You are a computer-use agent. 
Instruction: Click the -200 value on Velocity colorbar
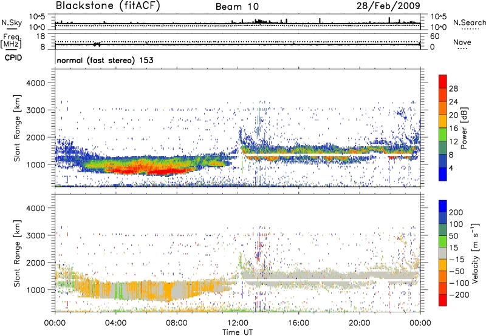point(459,295)
